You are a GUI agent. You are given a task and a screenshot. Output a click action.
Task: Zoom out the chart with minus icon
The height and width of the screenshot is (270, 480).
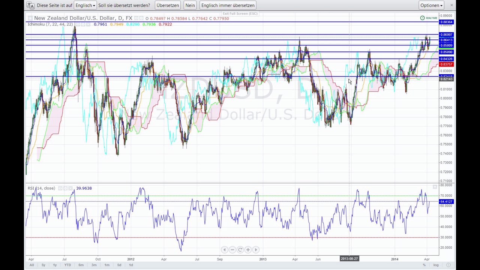tap(232, 250)
